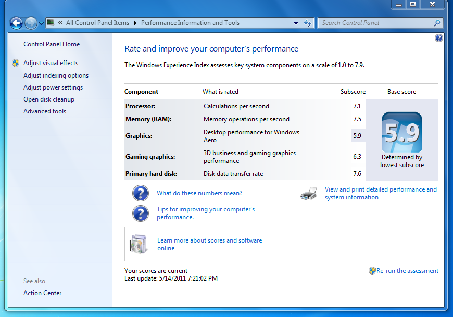Select the Processor: row label
Image resolution: width=453 pixels, height=317 pixels.
[x=141, y=106]
